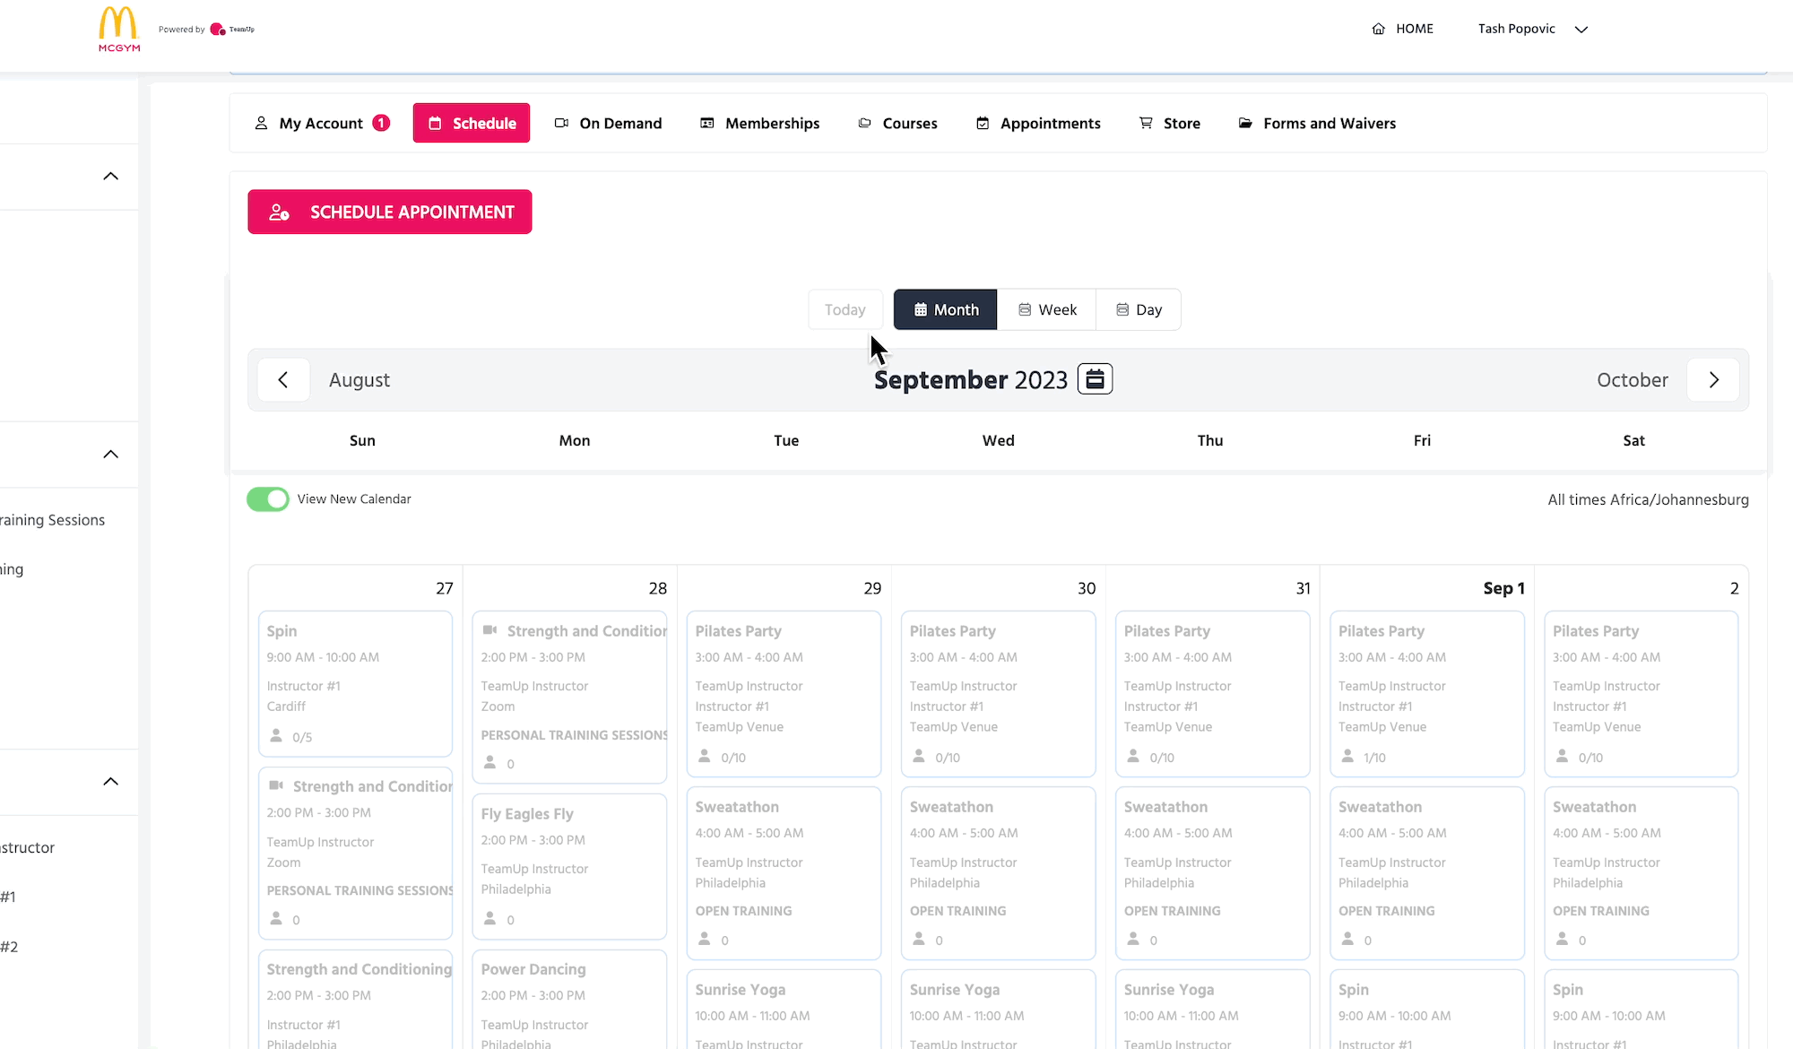This screenshot has width=1793, height=1049.
Task: Click the McGym logo
Action: (118, 30)
